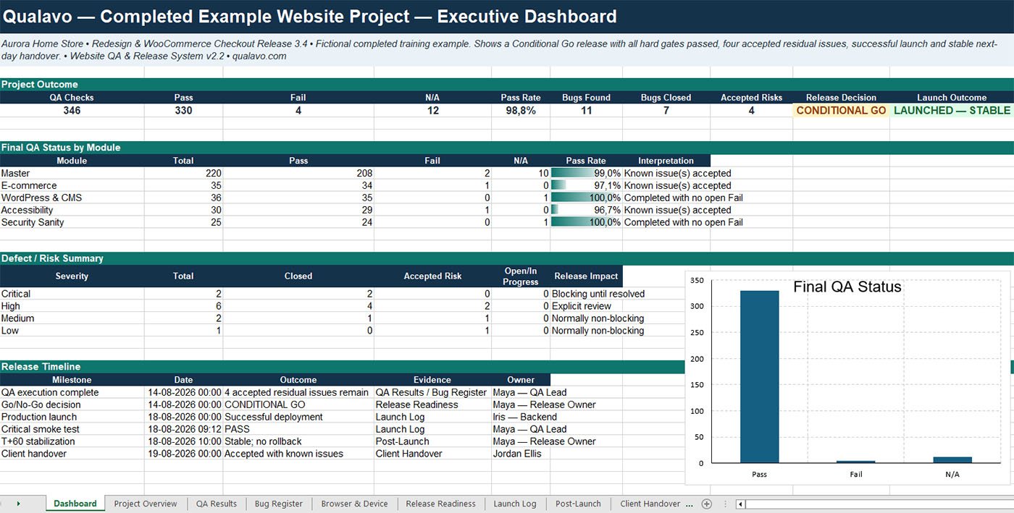This screenshot has width=1014, height=513.
Task: Click the Final QA Status chart title
Action: (x=847, y=287)
